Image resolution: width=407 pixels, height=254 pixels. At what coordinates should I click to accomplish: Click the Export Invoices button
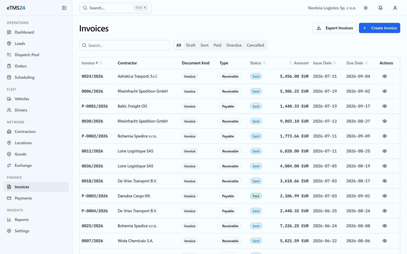(x=335, y=28)
